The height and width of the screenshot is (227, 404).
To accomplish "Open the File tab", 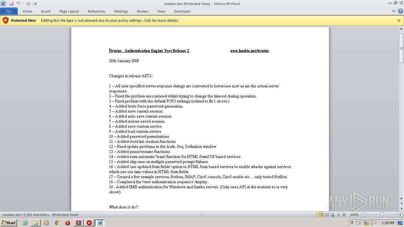I will 9,11.
